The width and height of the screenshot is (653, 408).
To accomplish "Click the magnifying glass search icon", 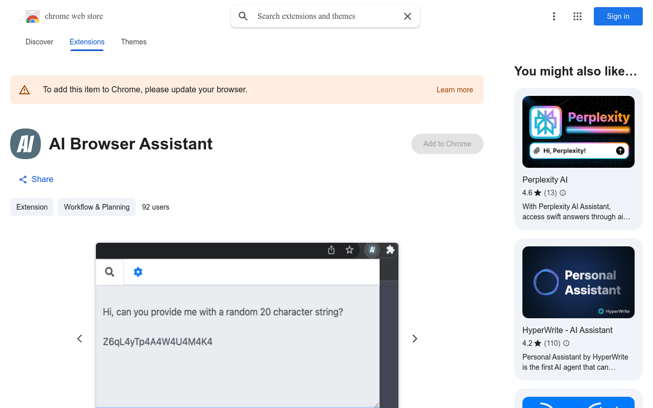I will point(243,16).
